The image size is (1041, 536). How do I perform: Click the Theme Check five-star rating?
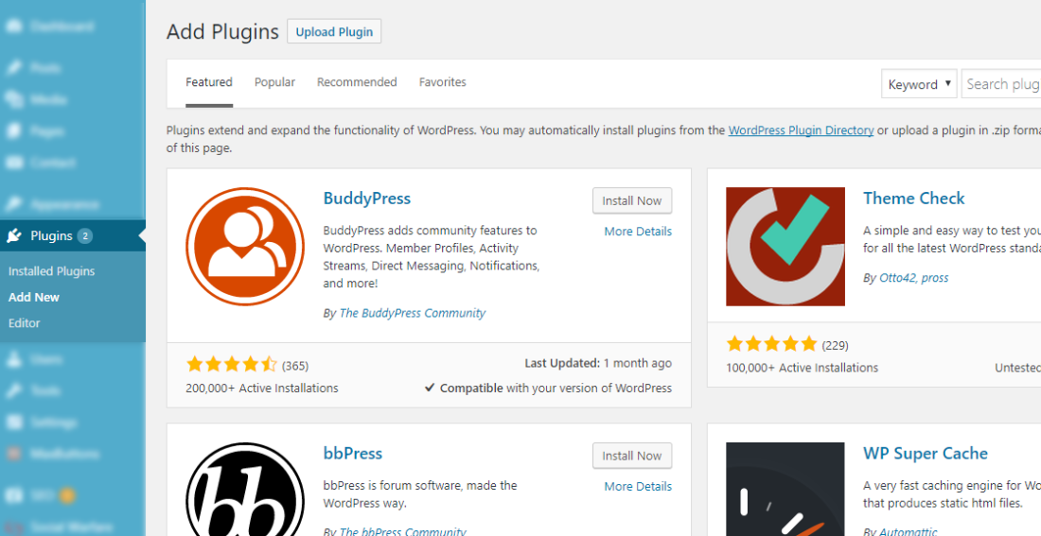771,344
